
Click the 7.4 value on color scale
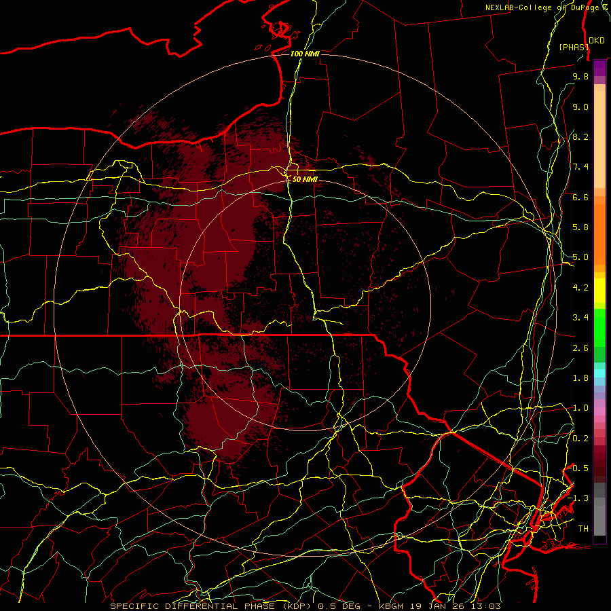(x=580, y=167)
